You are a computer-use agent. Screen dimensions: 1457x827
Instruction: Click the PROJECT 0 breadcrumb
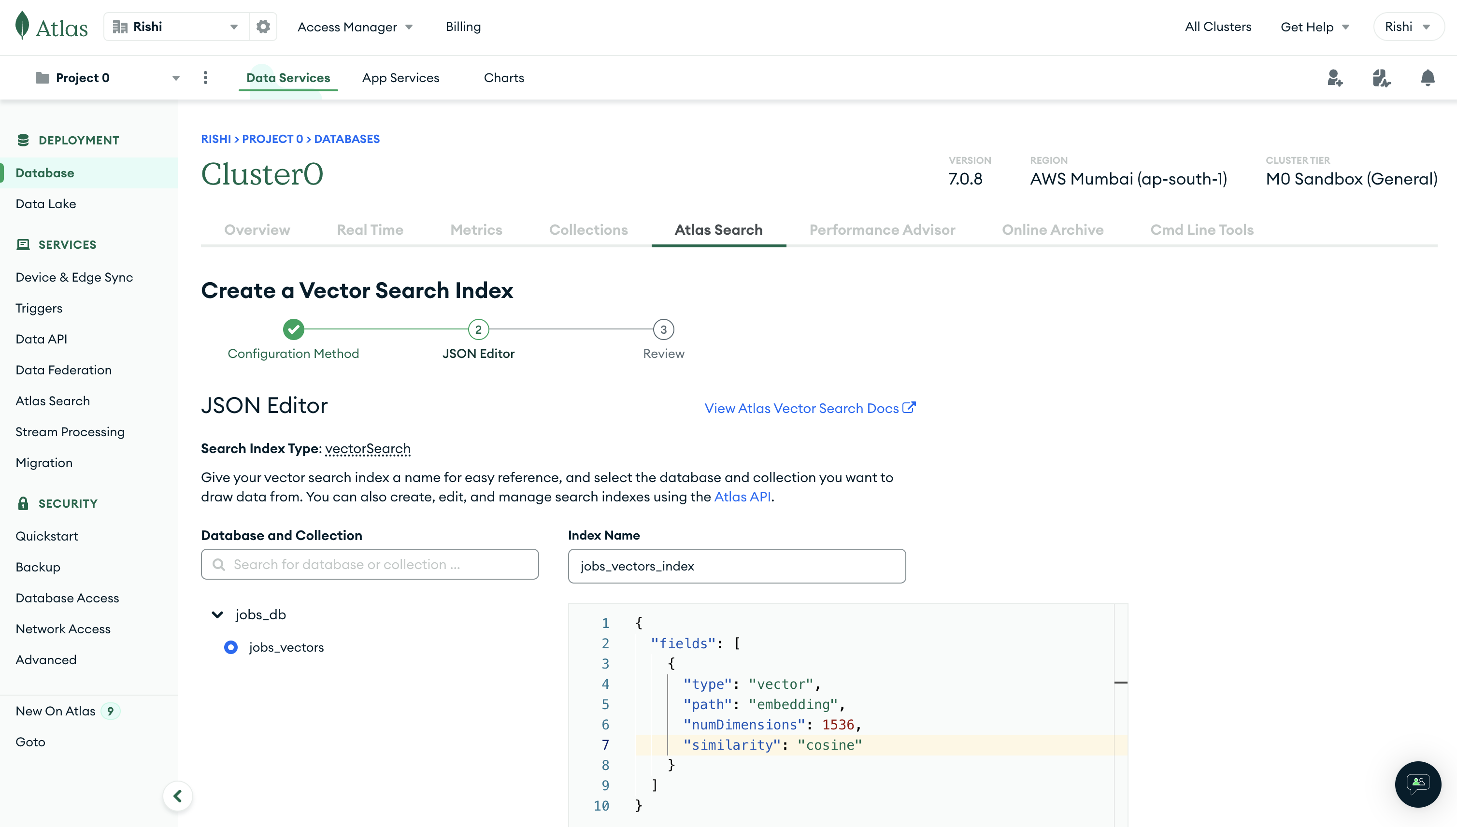272,139
